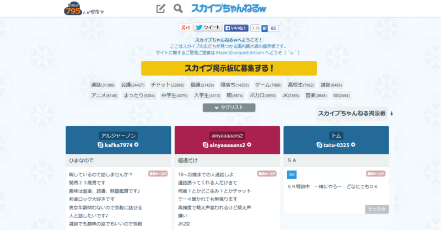Select the lol tag

(x=341, y=95)
